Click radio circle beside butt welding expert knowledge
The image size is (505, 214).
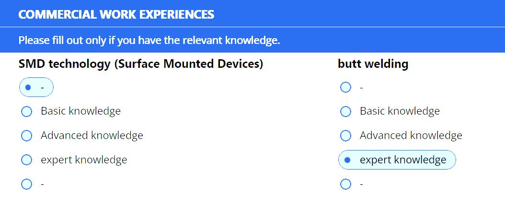[x=347, y=160]
